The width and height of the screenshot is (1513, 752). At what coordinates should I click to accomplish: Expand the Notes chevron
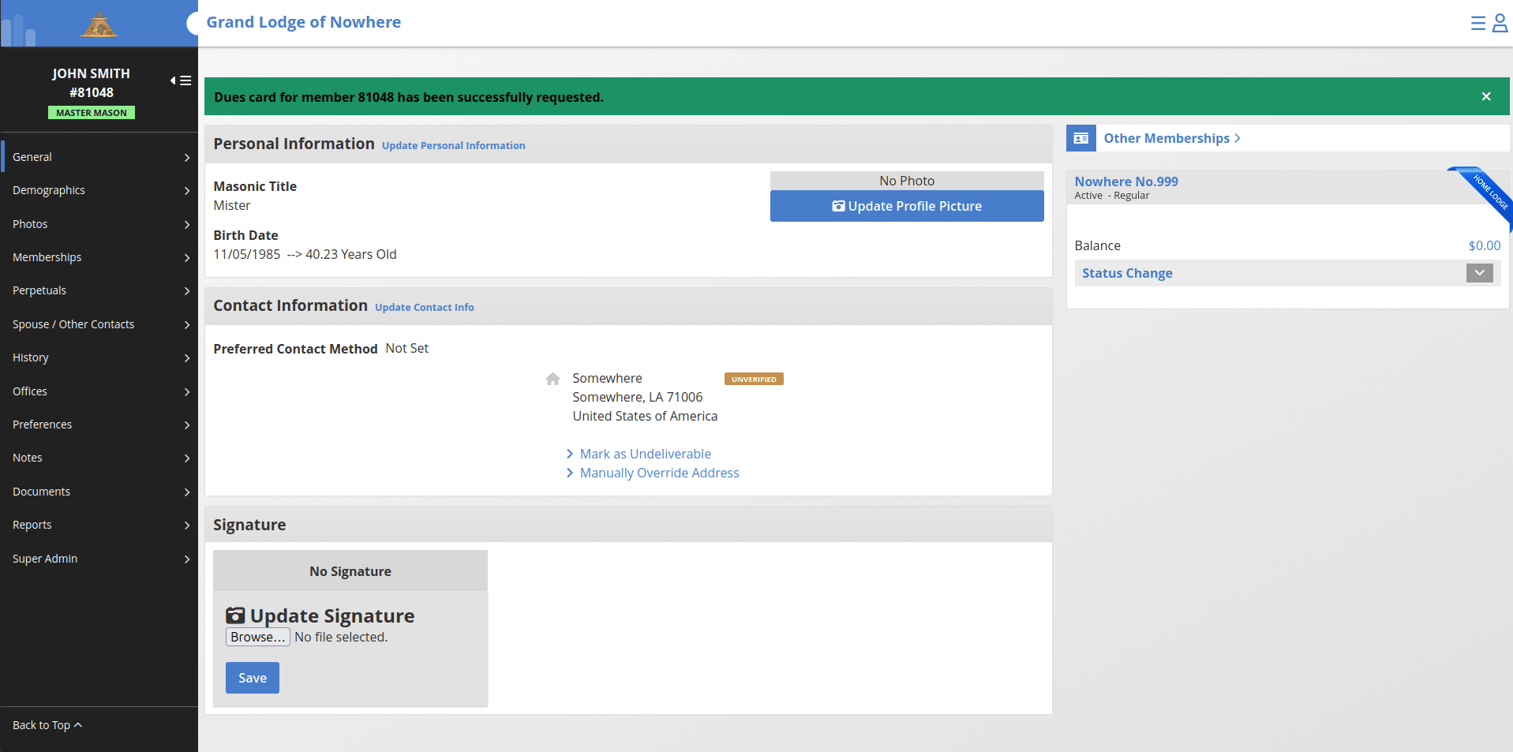click(187, 458)
